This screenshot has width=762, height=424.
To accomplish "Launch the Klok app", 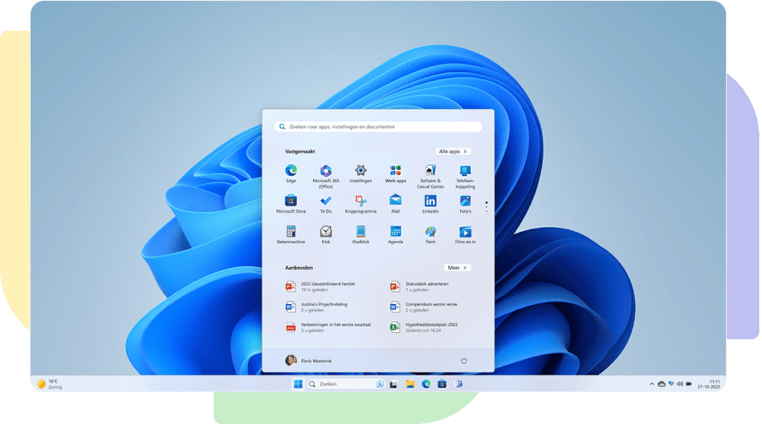I will [x=326, y=235].
